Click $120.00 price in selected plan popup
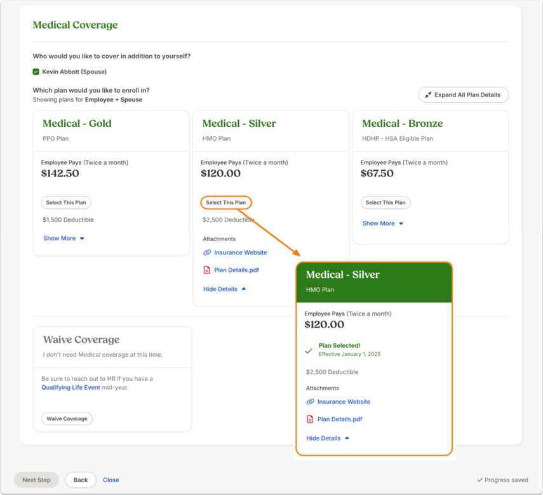Screen dimensions: 543x495 coord(324,324)
